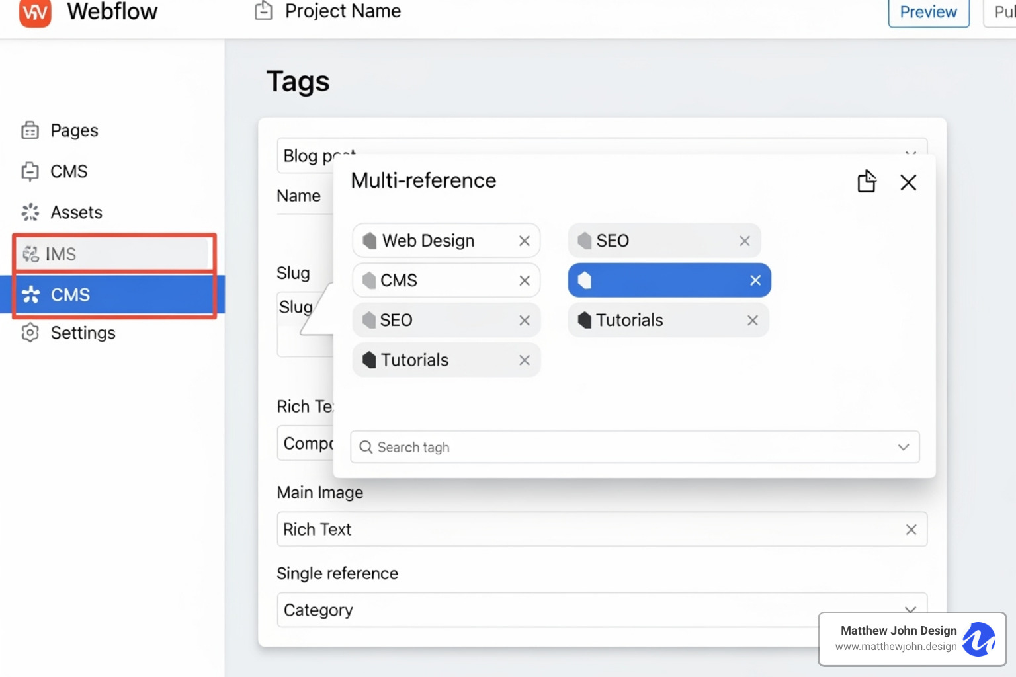1016x677 pixels.
Task: Open the Settings menu item
Action: 83,333
